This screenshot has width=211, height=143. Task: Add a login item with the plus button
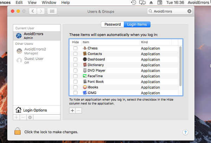point(72,110)
